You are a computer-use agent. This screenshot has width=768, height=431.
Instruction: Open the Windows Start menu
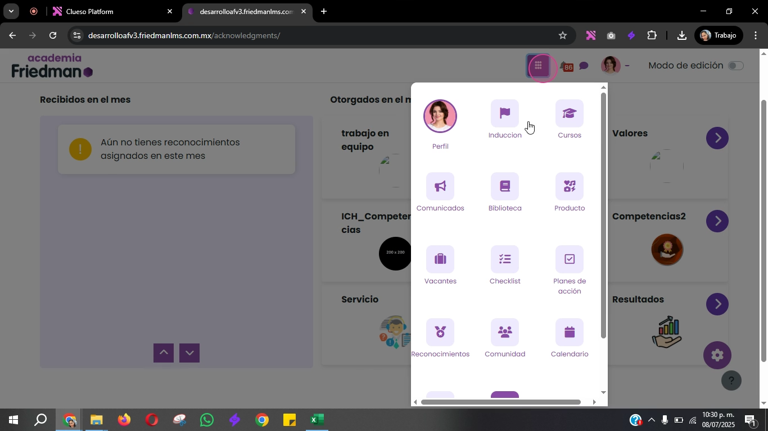tap(13, 420)
